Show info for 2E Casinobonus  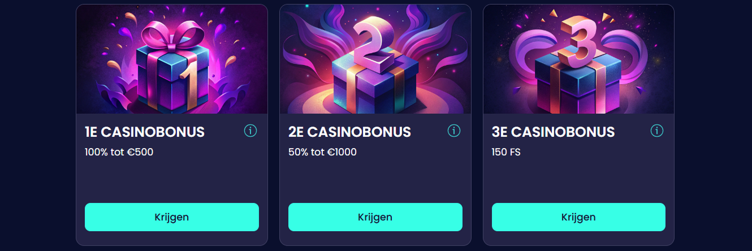click(454, 131)
